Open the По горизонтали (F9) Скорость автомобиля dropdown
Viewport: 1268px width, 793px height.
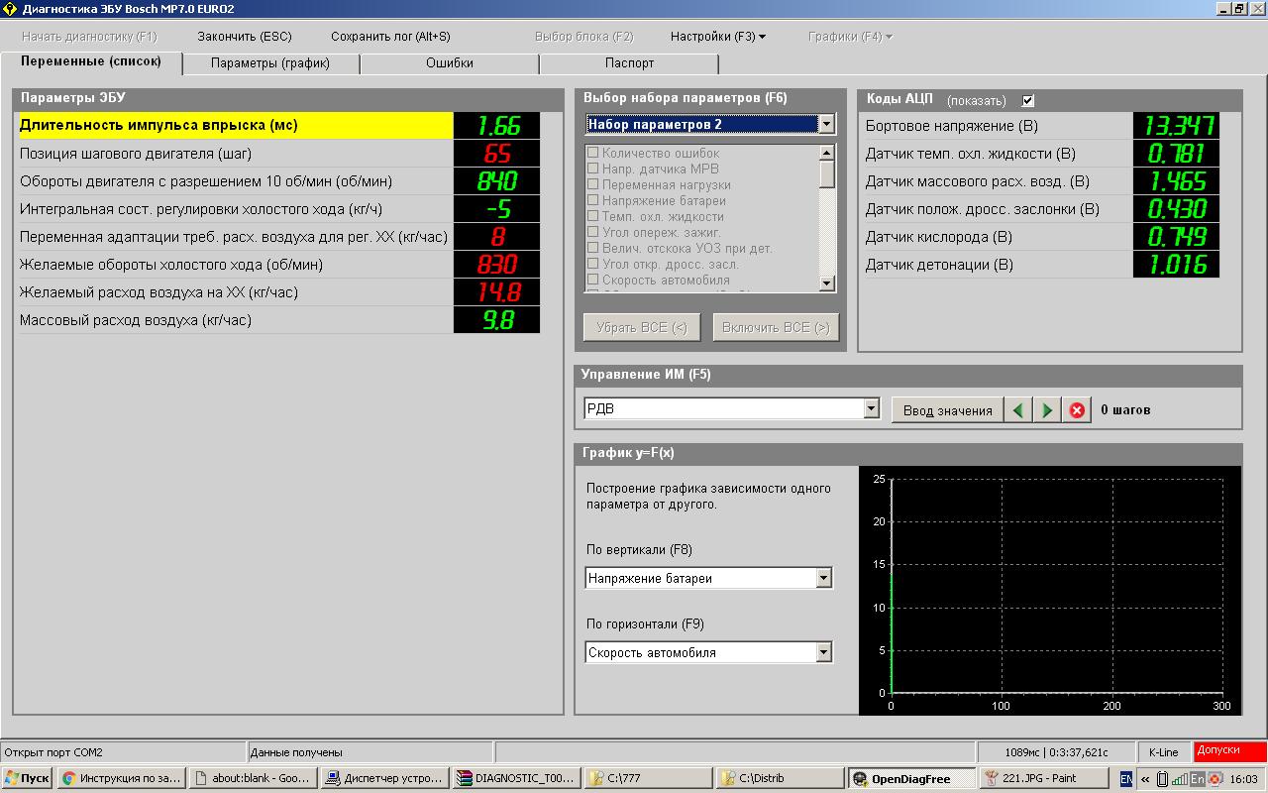[823, 652]
